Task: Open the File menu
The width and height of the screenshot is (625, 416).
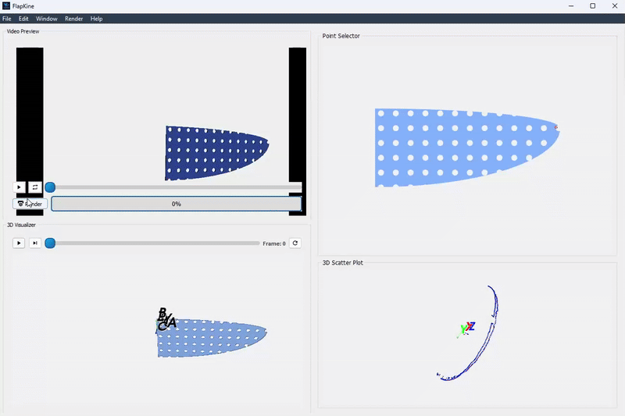Action: pyautogui.click(x=7, y=19)
